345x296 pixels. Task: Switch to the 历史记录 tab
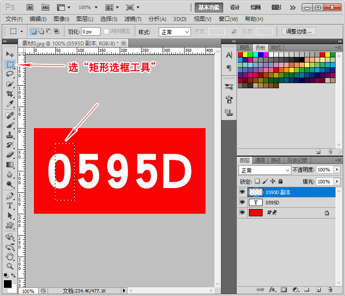point(297,161)
